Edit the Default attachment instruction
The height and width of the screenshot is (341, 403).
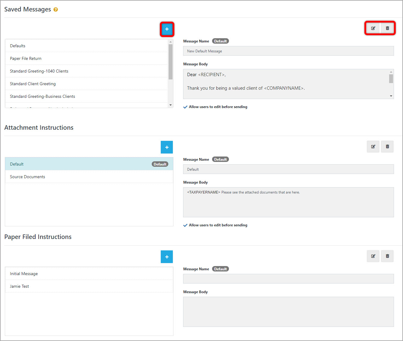373,147
